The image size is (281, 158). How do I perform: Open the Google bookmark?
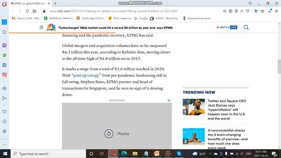coord(140,18)
